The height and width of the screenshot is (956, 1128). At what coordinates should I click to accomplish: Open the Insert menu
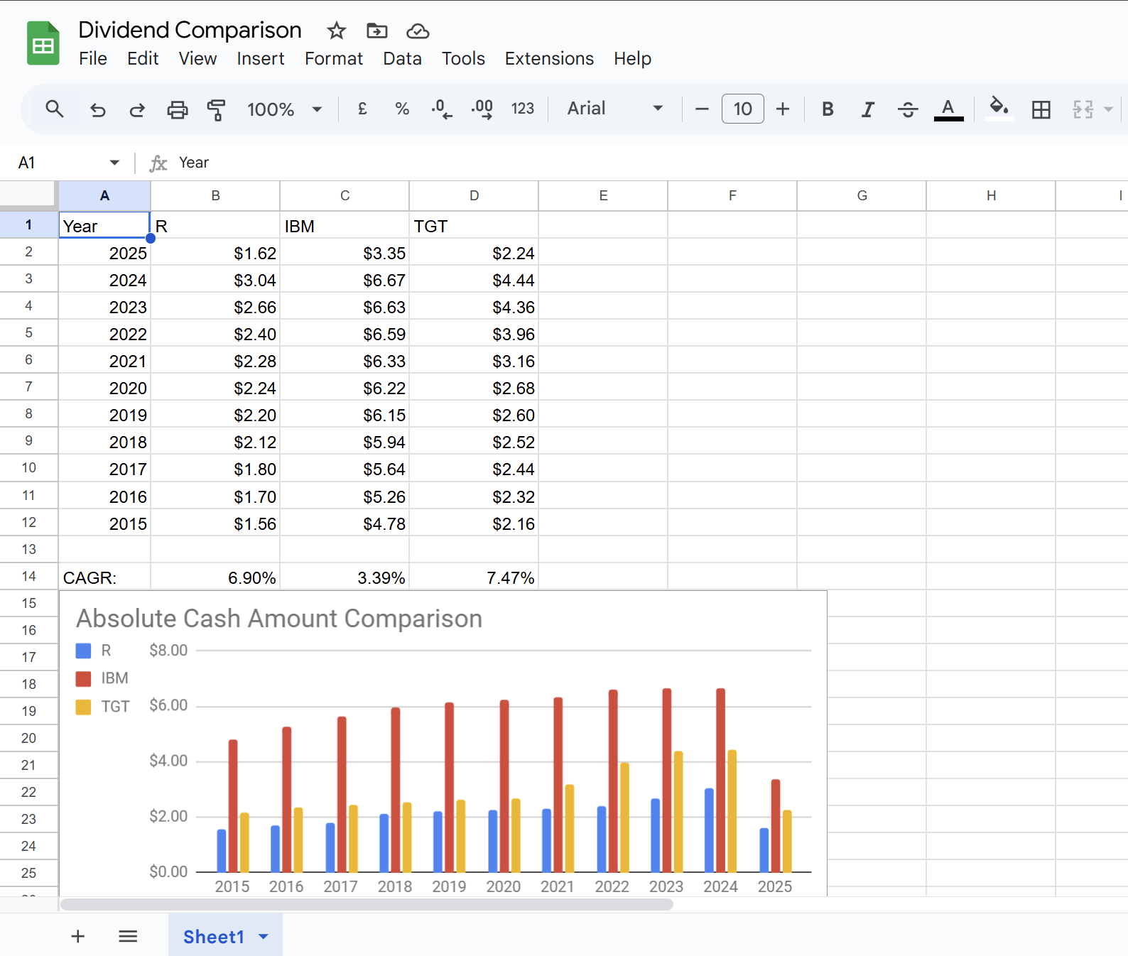261,58
